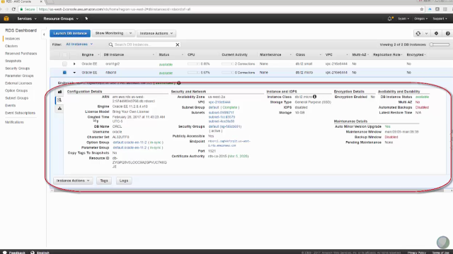
Task: Click the Feedback chat bubble icon
Action: coord(5,253)
